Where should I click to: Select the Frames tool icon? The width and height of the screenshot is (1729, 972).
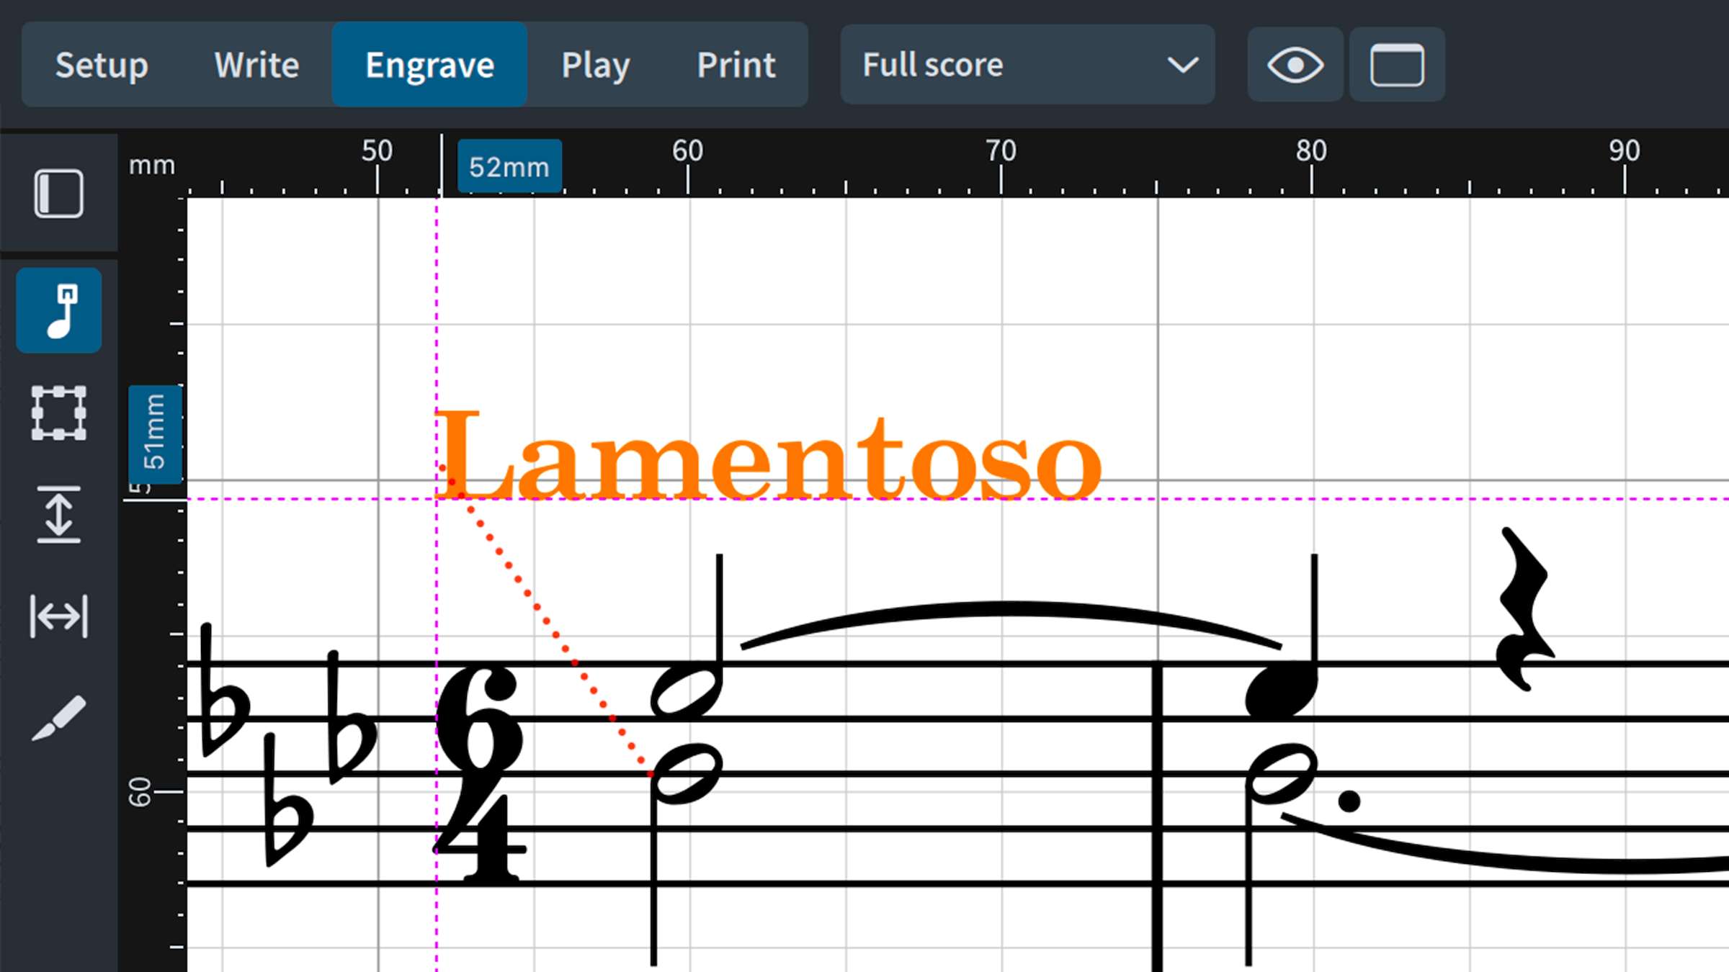coord(58,413)
